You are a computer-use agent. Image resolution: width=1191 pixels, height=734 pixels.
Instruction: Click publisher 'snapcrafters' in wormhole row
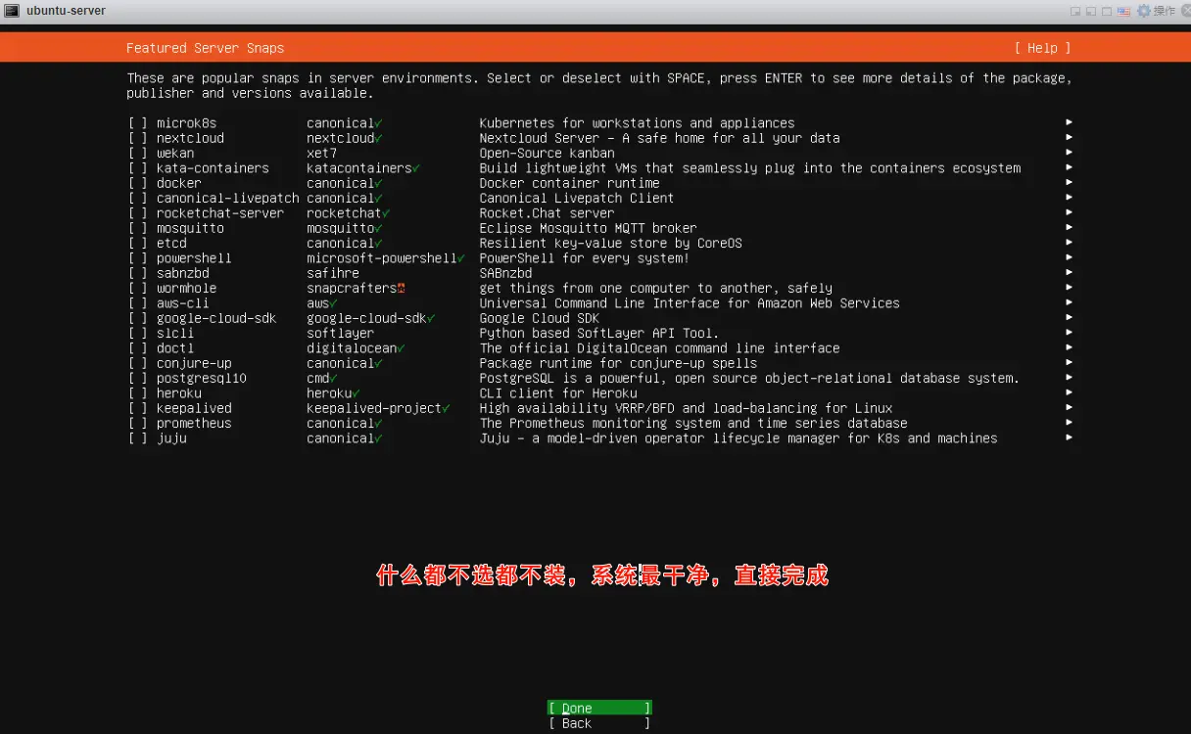coord(352,289)
